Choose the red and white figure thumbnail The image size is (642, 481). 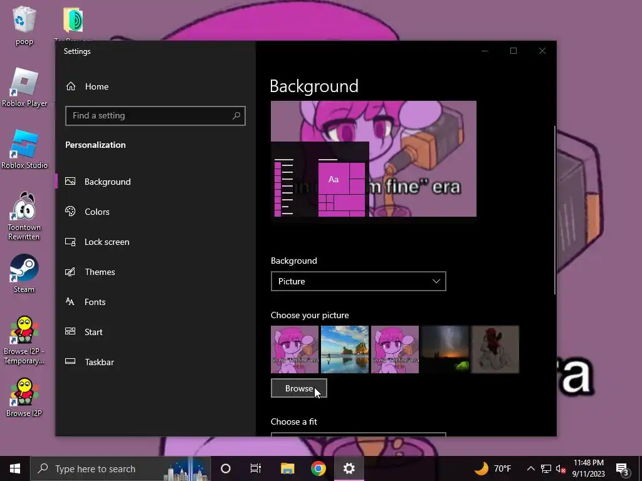[495, 349]
